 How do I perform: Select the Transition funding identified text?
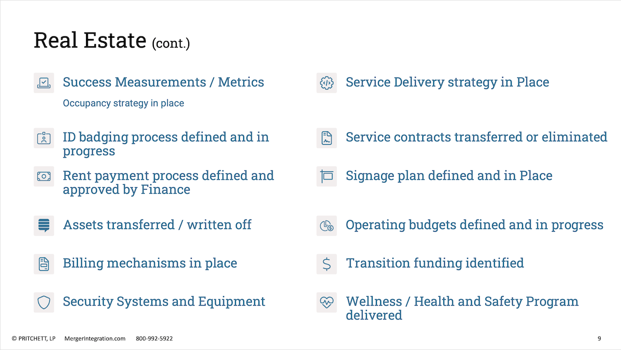point(435,263)
